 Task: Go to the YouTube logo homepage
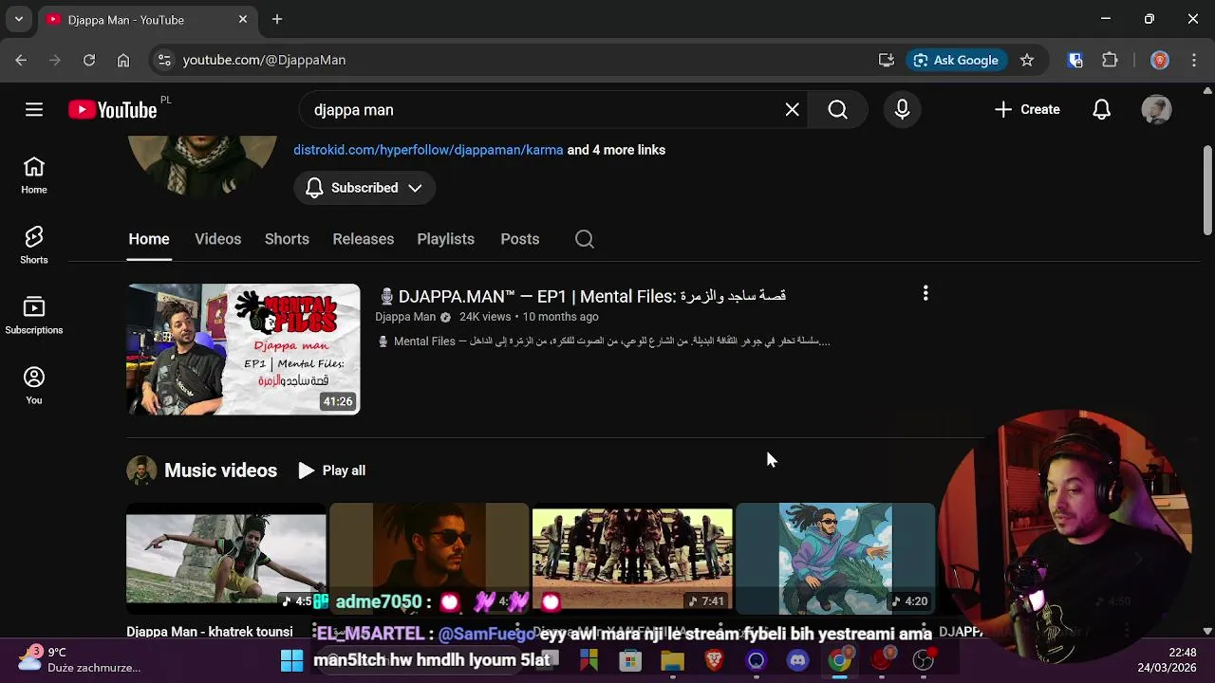(x=112, y=110)
